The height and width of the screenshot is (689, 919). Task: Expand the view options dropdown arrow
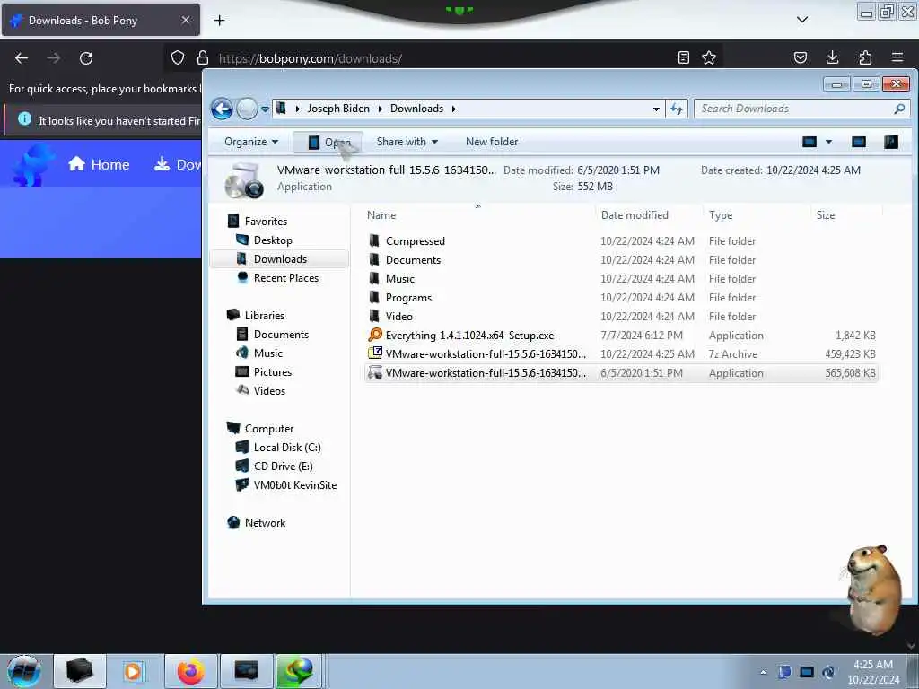pos(828,142)
